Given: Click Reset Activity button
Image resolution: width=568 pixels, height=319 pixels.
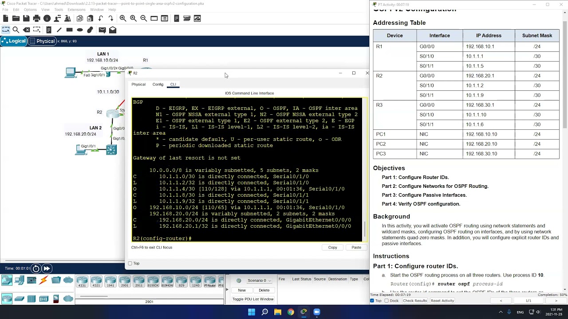Looking at the screenshot, I should pos(442,301).
